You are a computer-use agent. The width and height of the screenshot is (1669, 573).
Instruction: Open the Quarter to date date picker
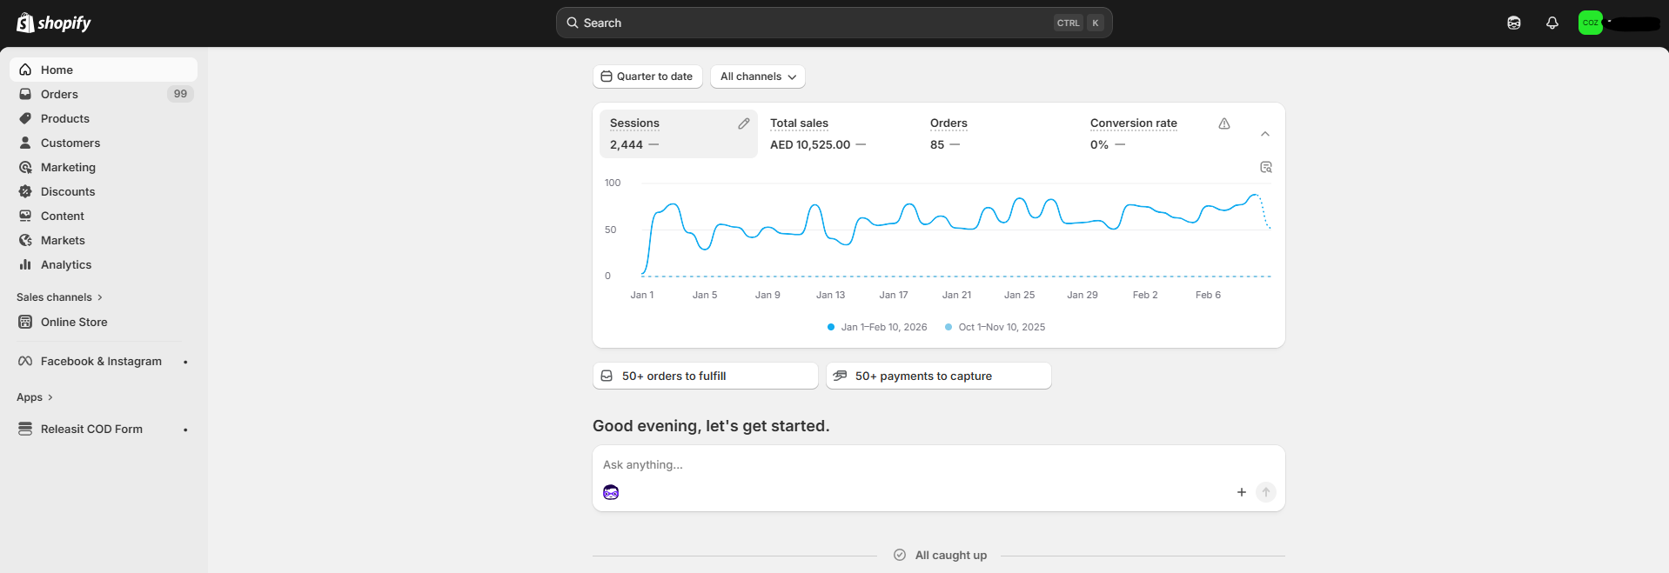pos(647,77)
